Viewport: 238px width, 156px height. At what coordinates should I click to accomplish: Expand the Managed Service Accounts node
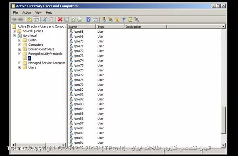click(20, 63)
